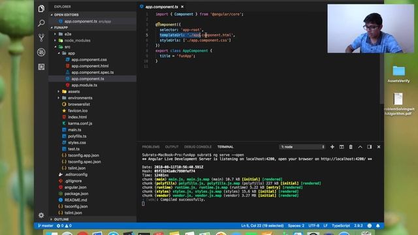Switch to the DEBUG CONSOLE tab
The image size is (418, 235).
pyautogui.click(x=198, y=147)
